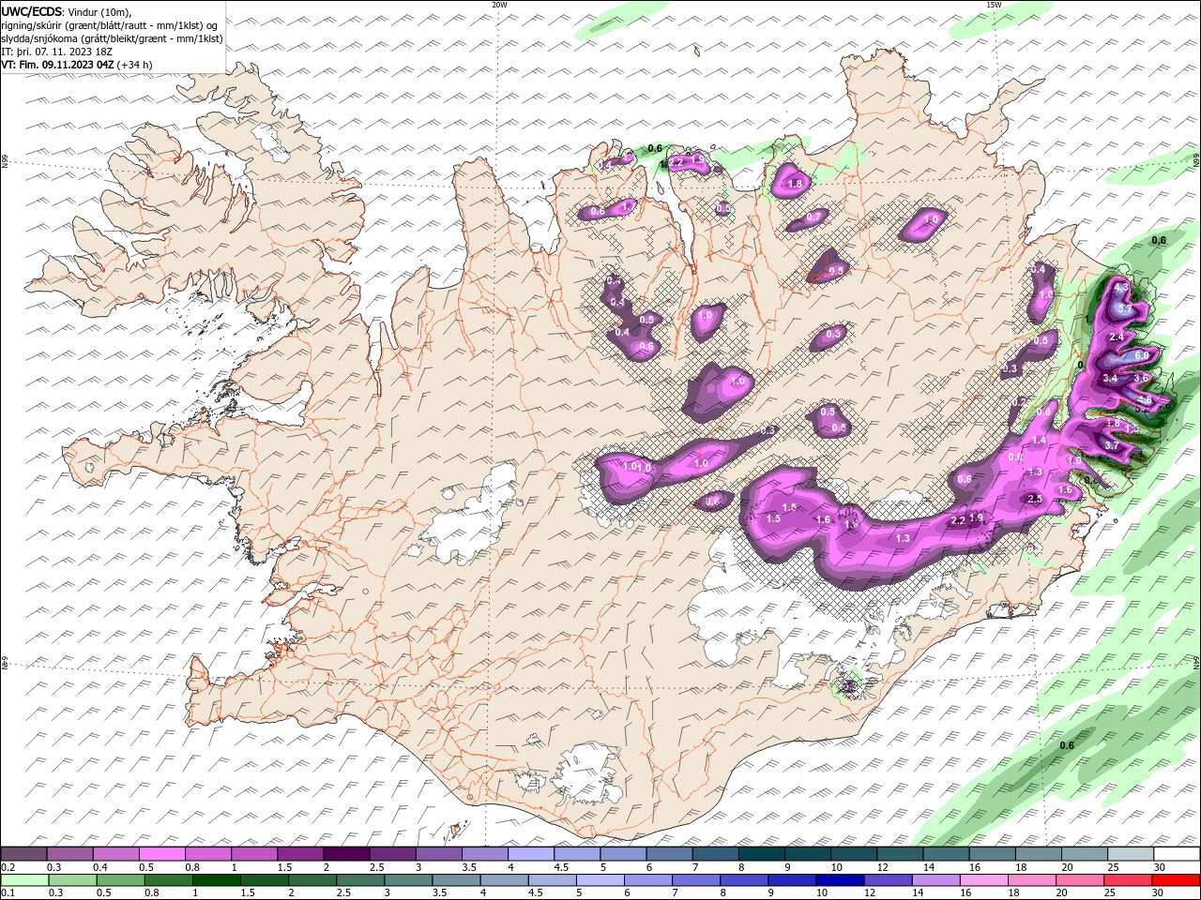Click the '3.6' snowfall value label

[x=1142, y=378]
